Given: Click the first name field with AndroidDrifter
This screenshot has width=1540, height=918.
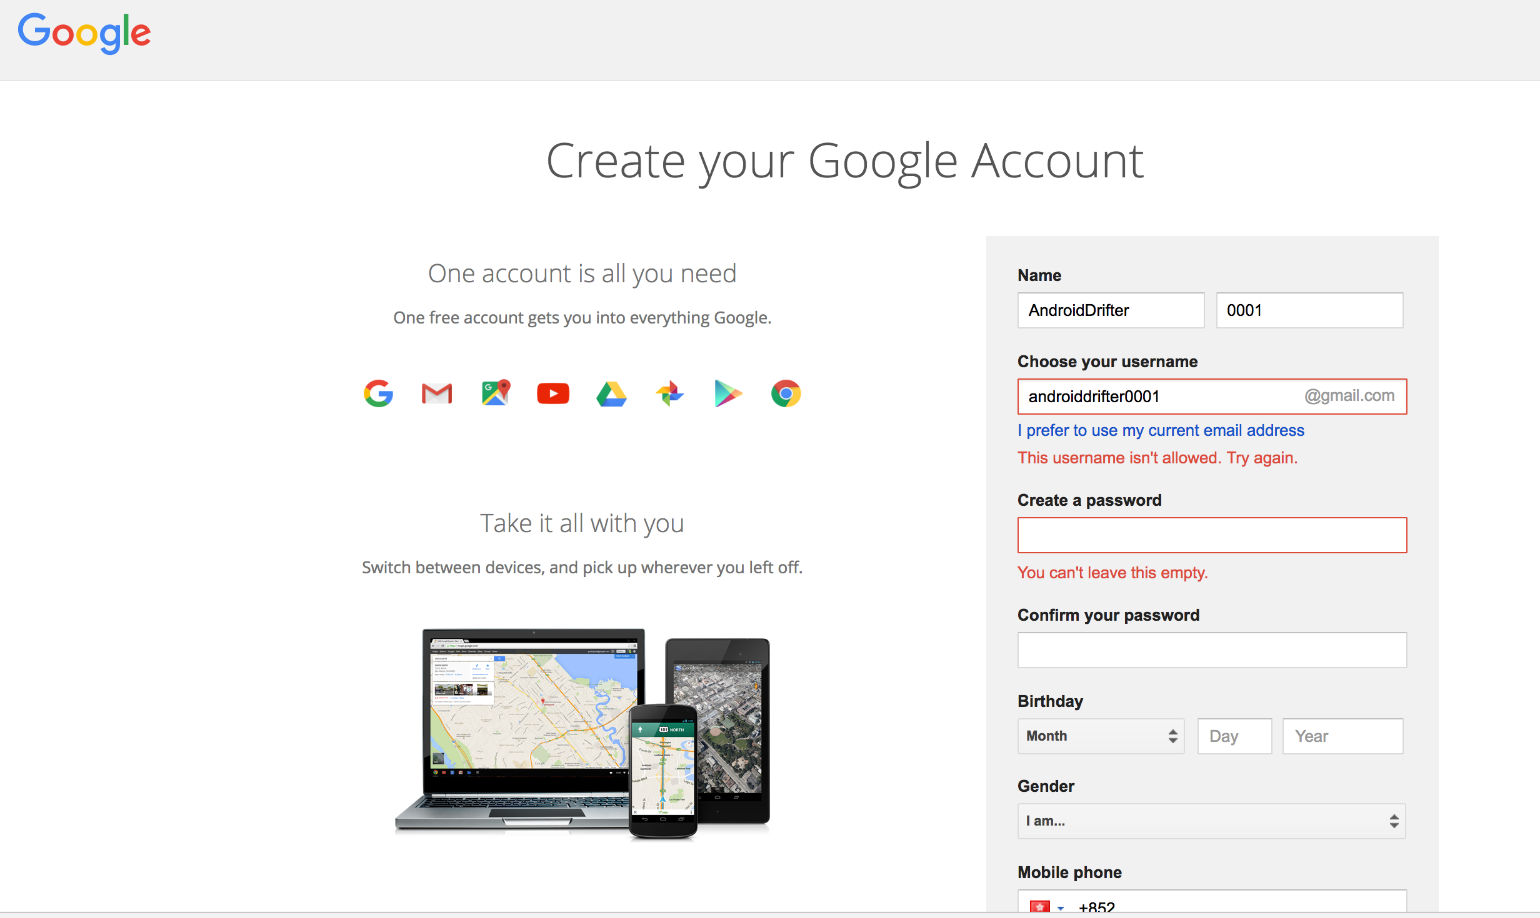Looking at the screenshot, I should [x=1111, y=310].
